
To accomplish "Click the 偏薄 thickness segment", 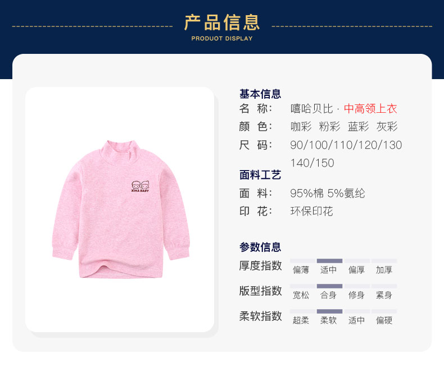I will click(x=302, y=261).
